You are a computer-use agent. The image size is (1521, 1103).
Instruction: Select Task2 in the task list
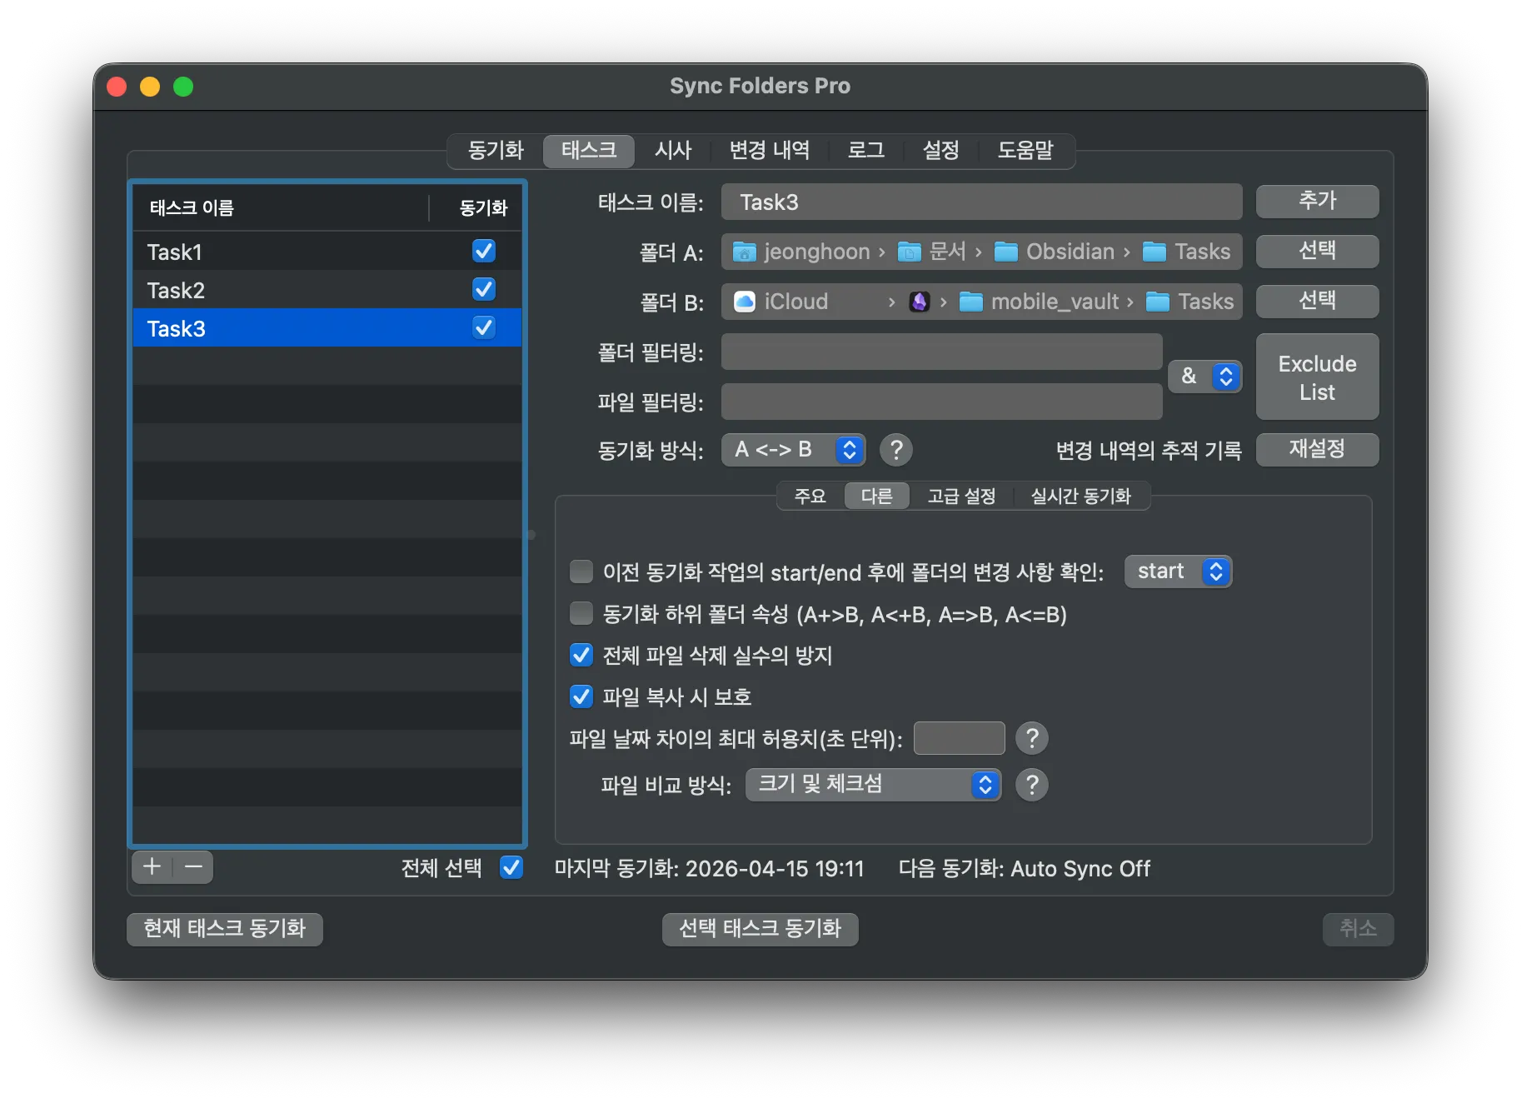[327, 289]
